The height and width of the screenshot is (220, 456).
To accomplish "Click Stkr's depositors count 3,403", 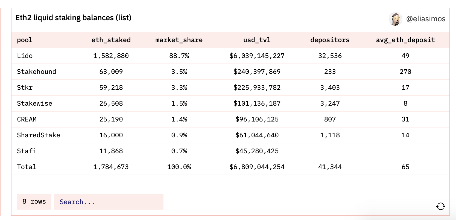I will click(330, 88).
